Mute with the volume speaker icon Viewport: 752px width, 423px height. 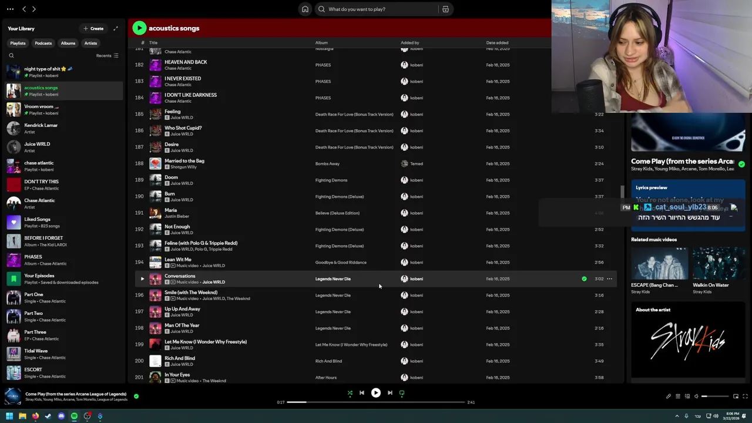[x=696, y=397]
